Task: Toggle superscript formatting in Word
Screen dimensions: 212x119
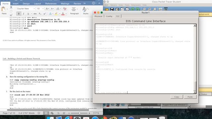Action: pos(45,14)
